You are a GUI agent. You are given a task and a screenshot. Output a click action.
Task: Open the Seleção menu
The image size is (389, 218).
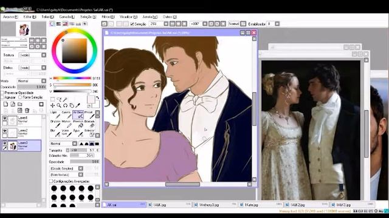tap(88, 17)
